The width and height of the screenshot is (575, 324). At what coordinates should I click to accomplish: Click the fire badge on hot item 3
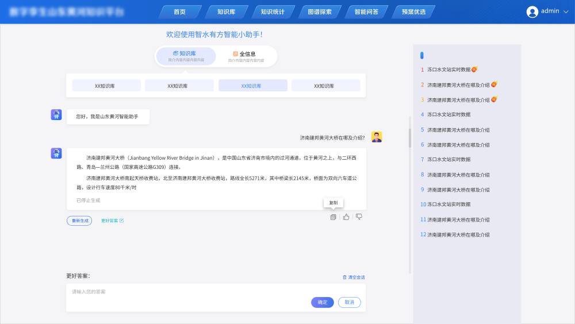494,99
